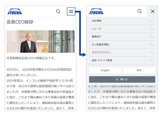The height and width of the screenshot is (116, 163).
Task: Open the 事業紹介 menu item
Action: click(122, 37)
